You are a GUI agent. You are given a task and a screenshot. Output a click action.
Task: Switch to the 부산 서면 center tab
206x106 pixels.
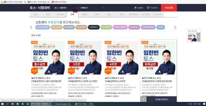click(158, 14)
